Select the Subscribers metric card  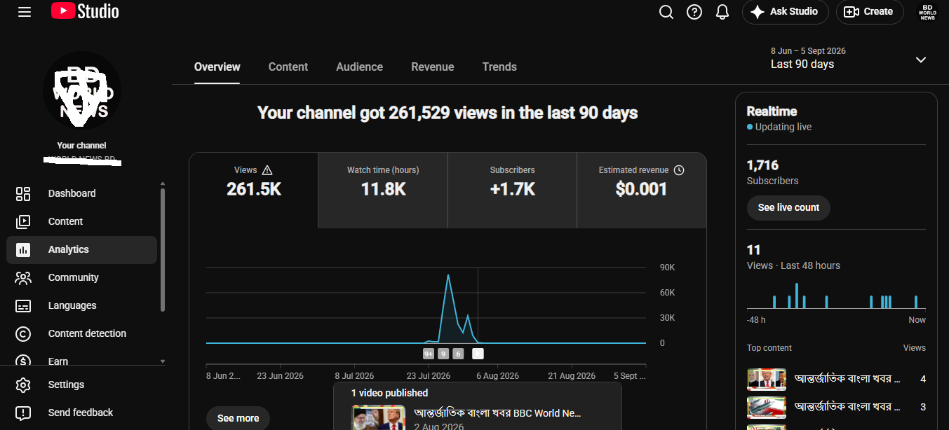click(512, 190)
